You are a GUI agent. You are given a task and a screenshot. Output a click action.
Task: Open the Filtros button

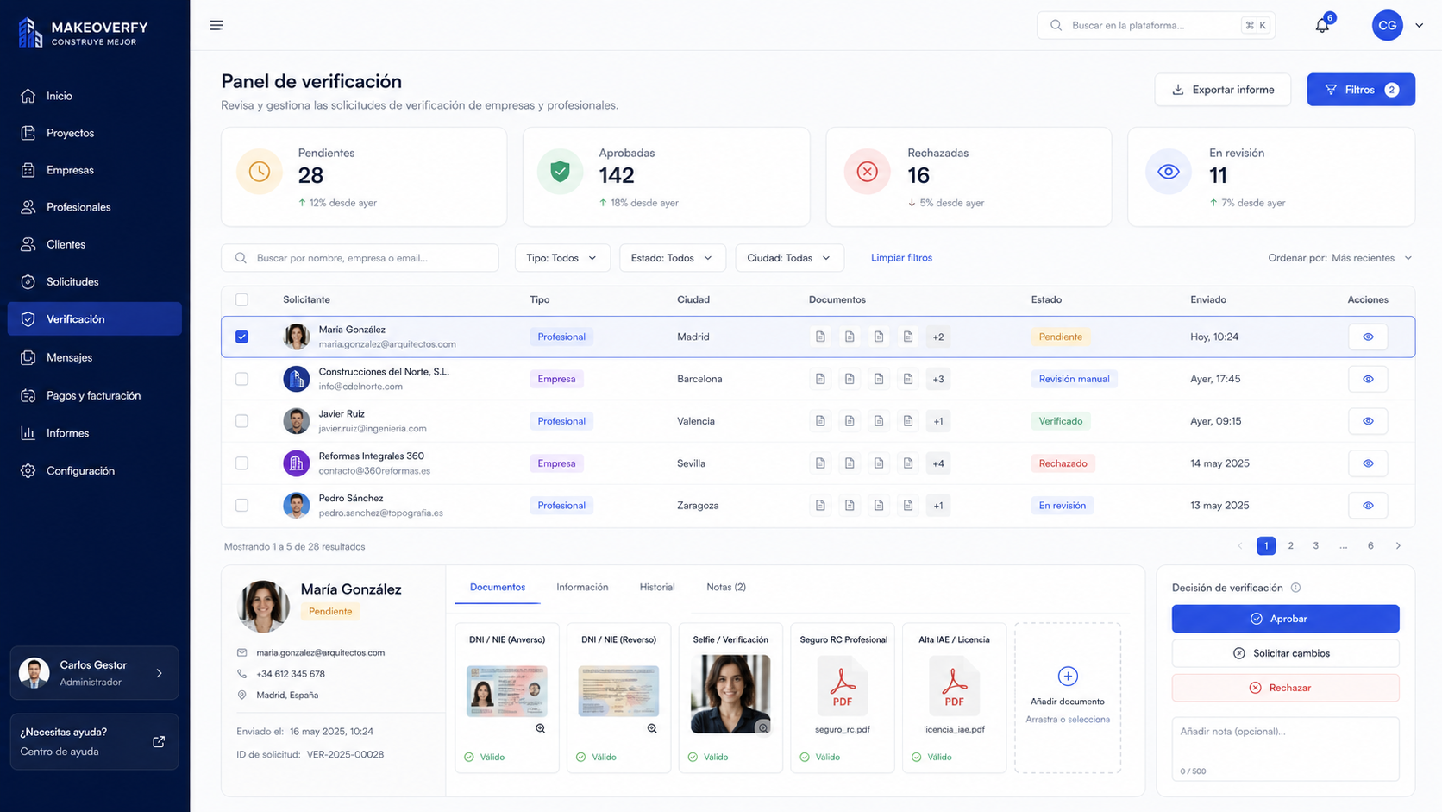(x=1361, y=90)
